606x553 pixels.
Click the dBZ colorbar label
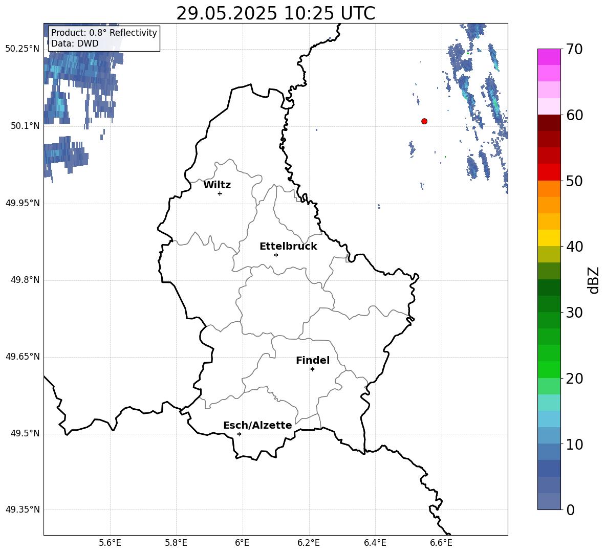point(594,280)
